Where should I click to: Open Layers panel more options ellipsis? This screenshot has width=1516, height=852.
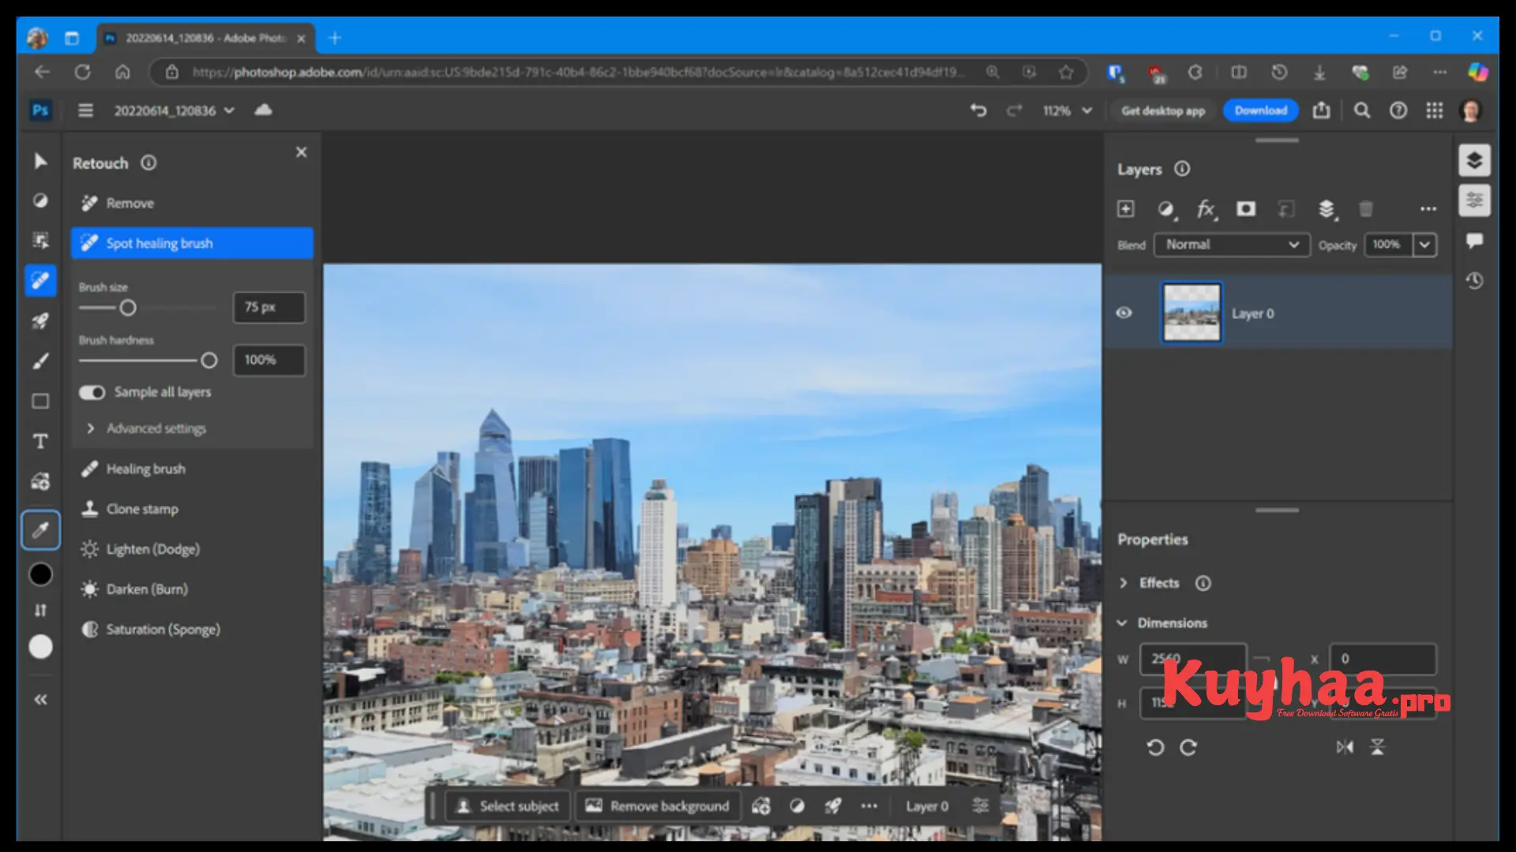1428,209
